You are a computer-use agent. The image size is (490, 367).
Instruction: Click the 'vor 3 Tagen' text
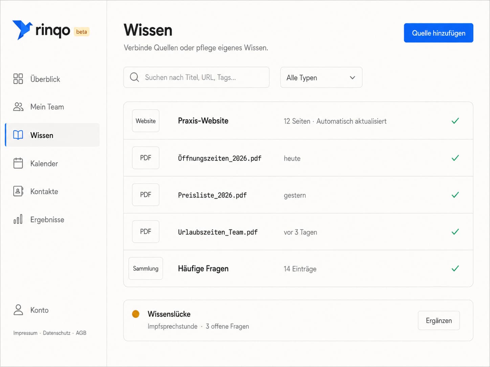click(300, 232)
